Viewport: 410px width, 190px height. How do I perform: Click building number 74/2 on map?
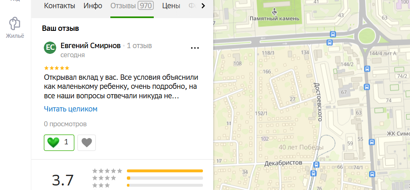coord(402,76)
